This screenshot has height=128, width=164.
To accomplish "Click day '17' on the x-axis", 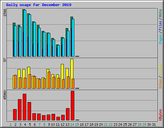I will [86, 124].
